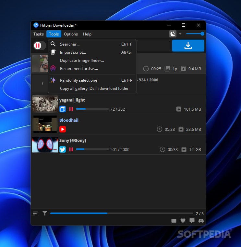Open the Tasks menu

coord(39,34)
